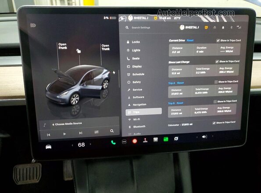Viewport: 261px width, 193px height.
Task: Open the circular slashed app icon
Action: 176,138
